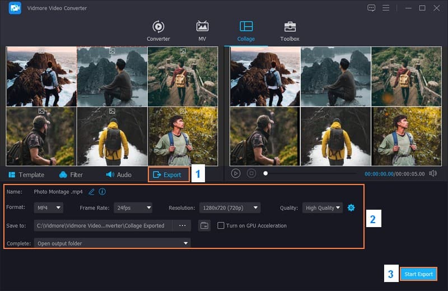Click the playback progress slider handle
This screenshot has height=291, width=448.
265,174
